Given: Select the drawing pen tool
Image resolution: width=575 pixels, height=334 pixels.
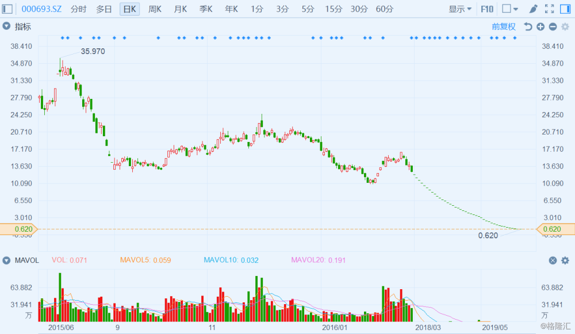Looking at the screenshot, I should pos(533,9).
